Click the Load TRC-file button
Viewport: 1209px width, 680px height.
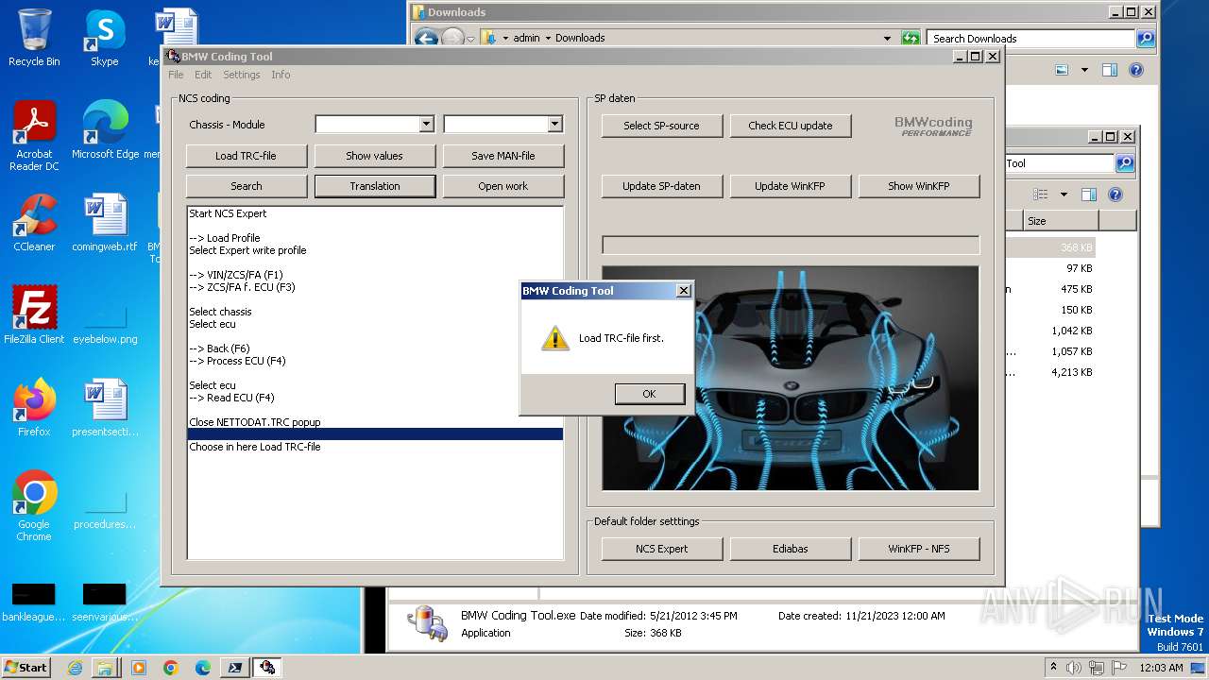point(247,156)
